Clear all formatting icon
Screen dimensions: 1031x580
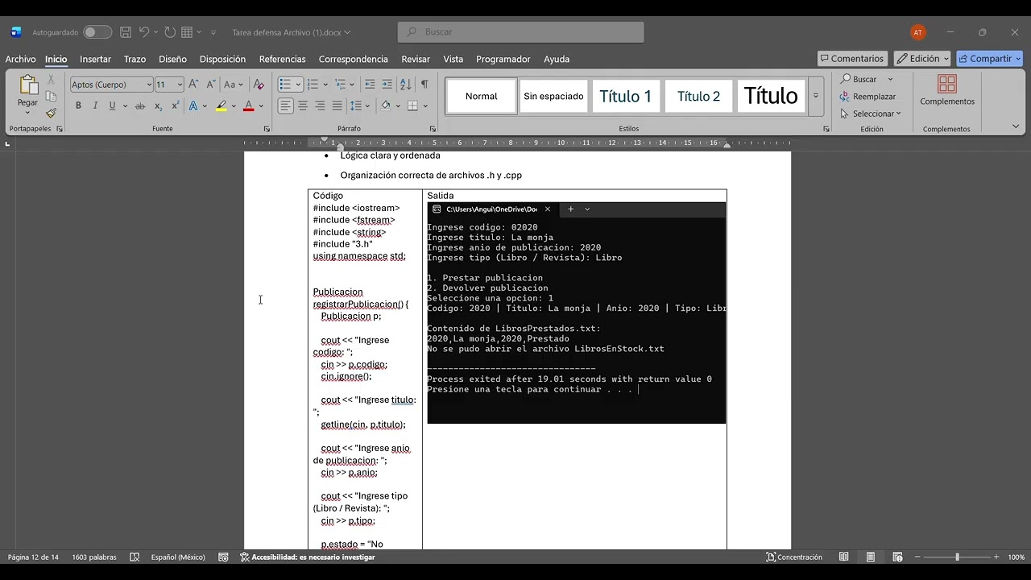click(x=258, y=84)
